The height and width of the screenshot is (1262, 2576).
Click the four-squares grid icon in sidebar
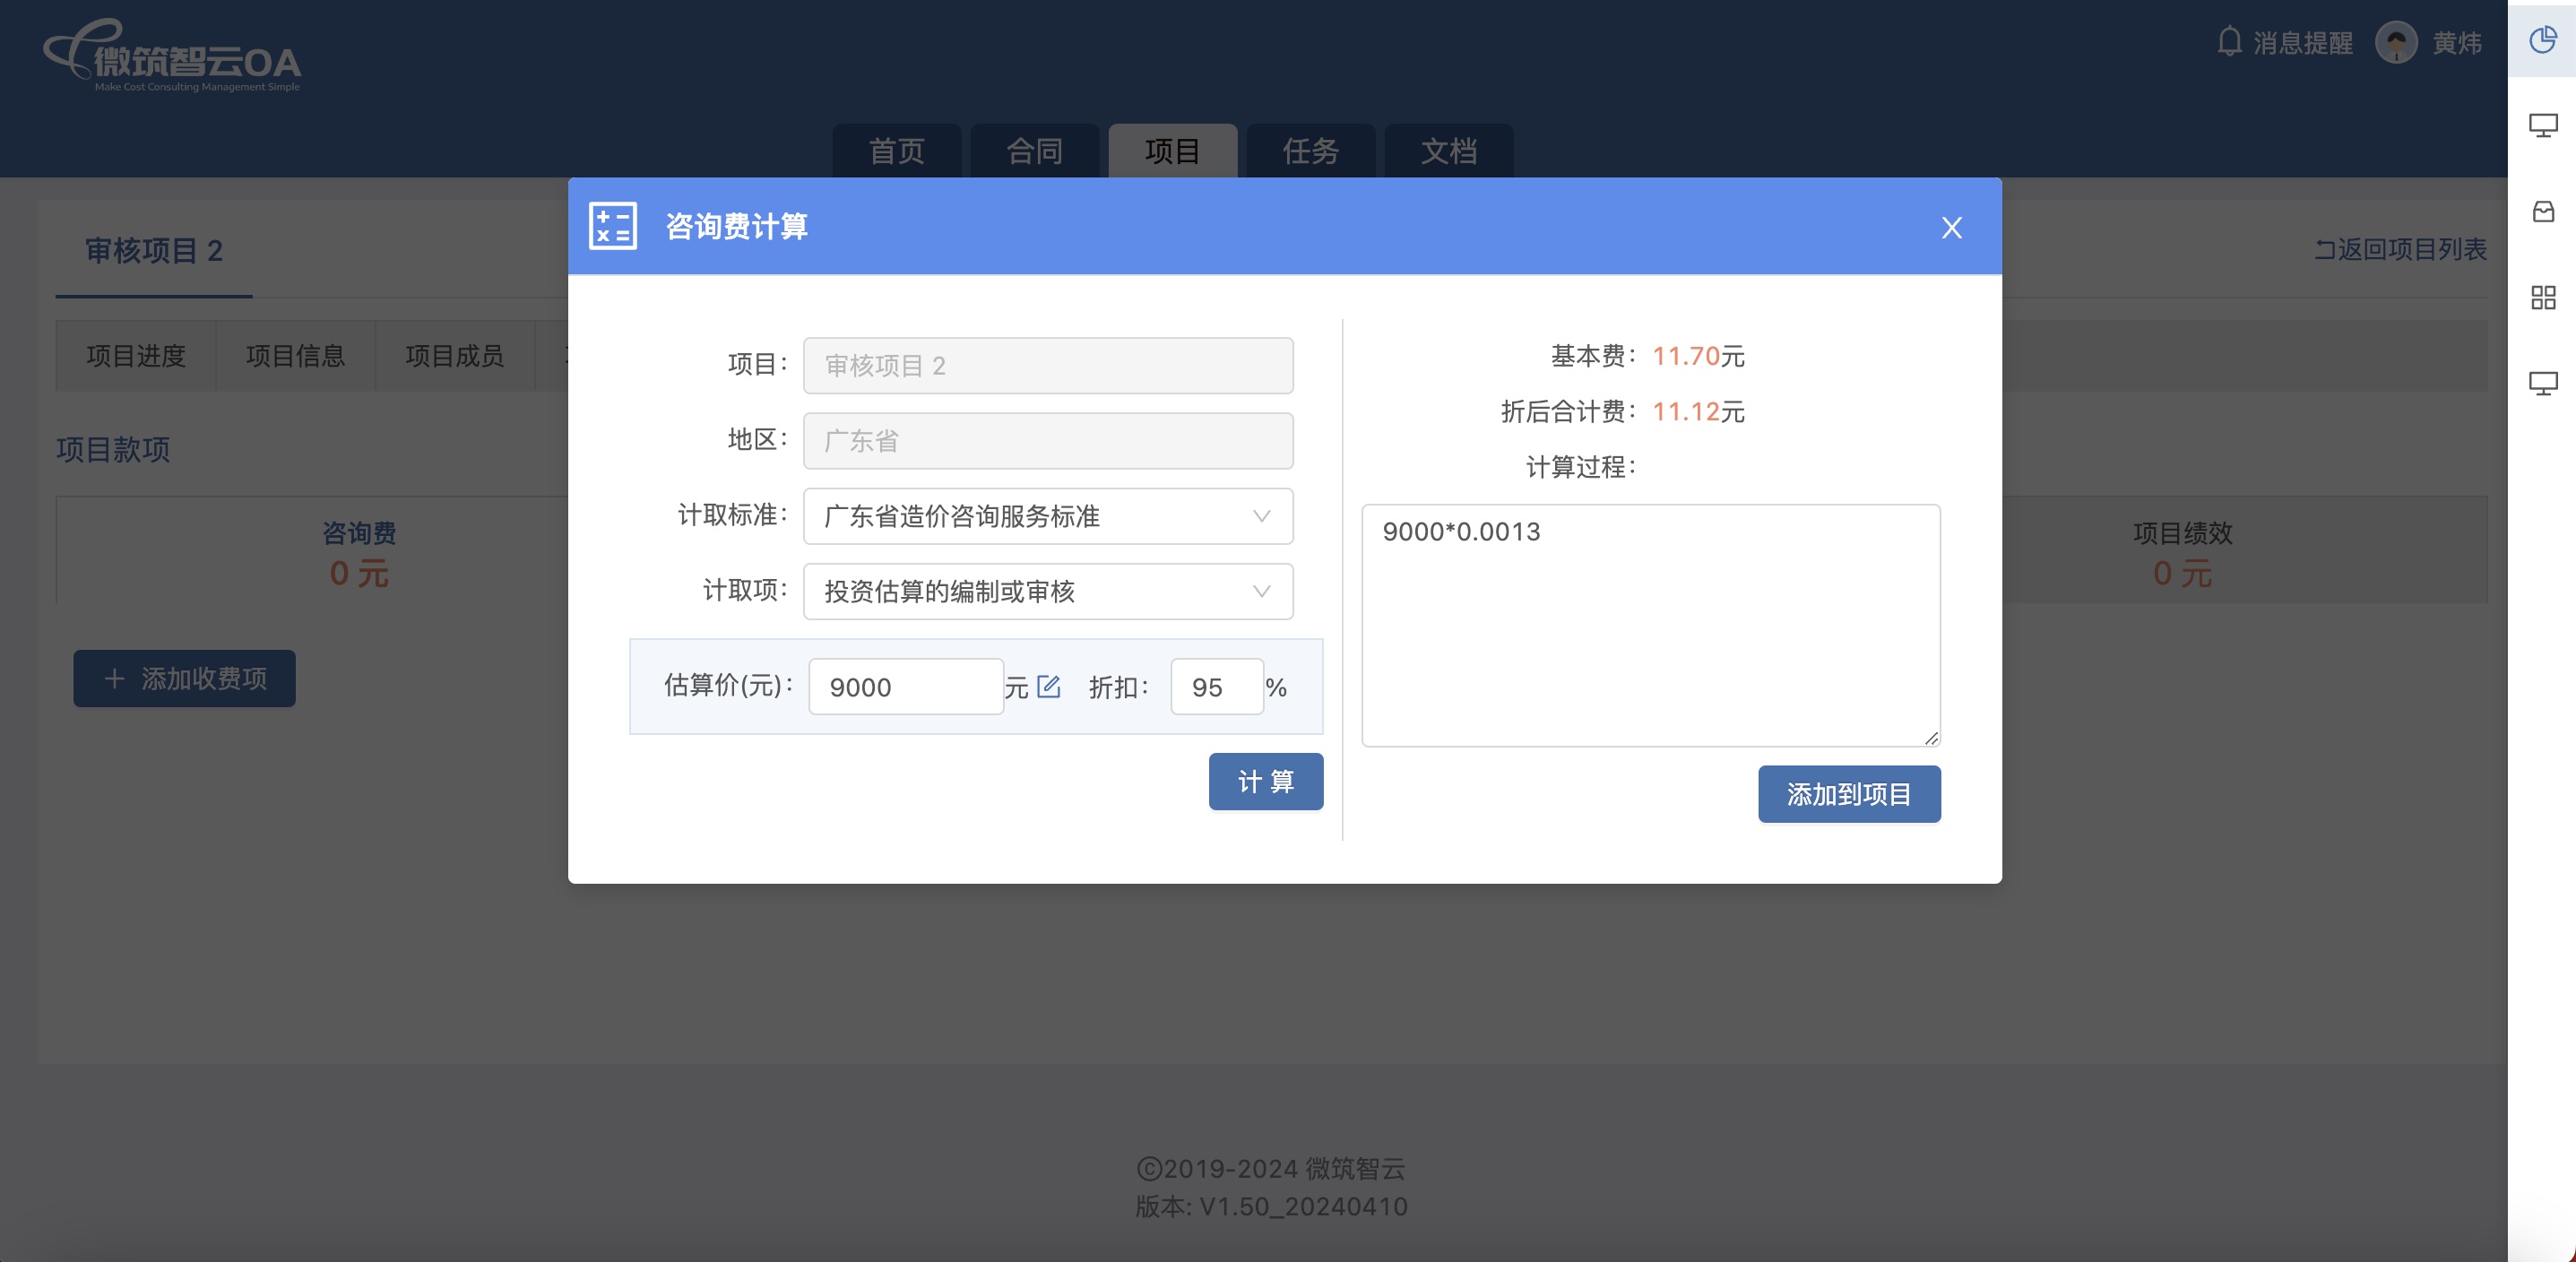tap(2542, 297)
